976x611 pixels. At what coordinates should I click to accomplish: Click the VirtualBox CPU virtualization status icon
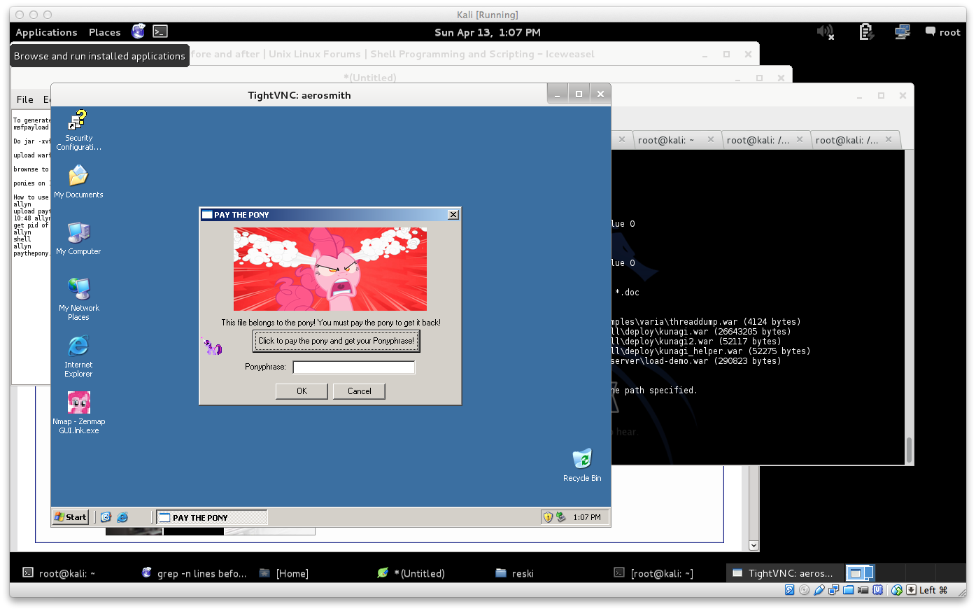pyautogui.click(x=877, y=590)
